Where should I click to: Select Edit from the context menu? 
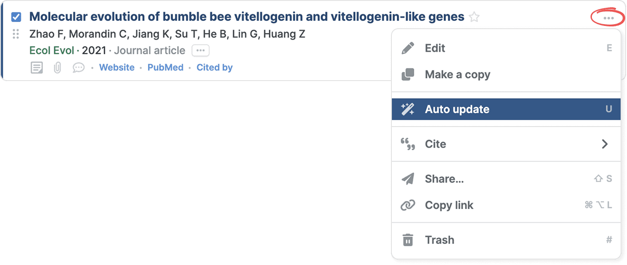(x=435, y=48)
